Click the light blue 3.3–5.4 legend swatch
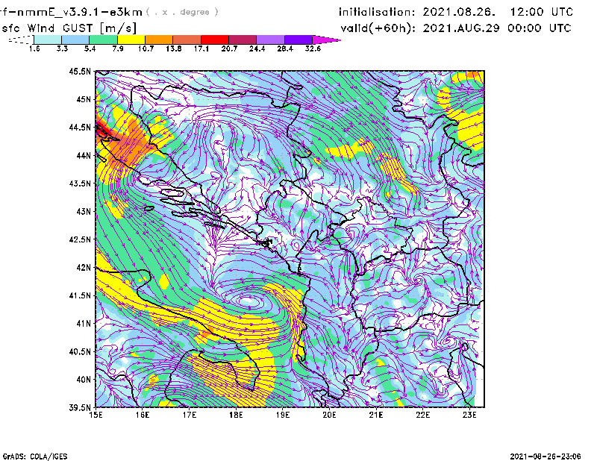Image resolution: width=597 pixels, height=461 pixels. click(75, 40)
